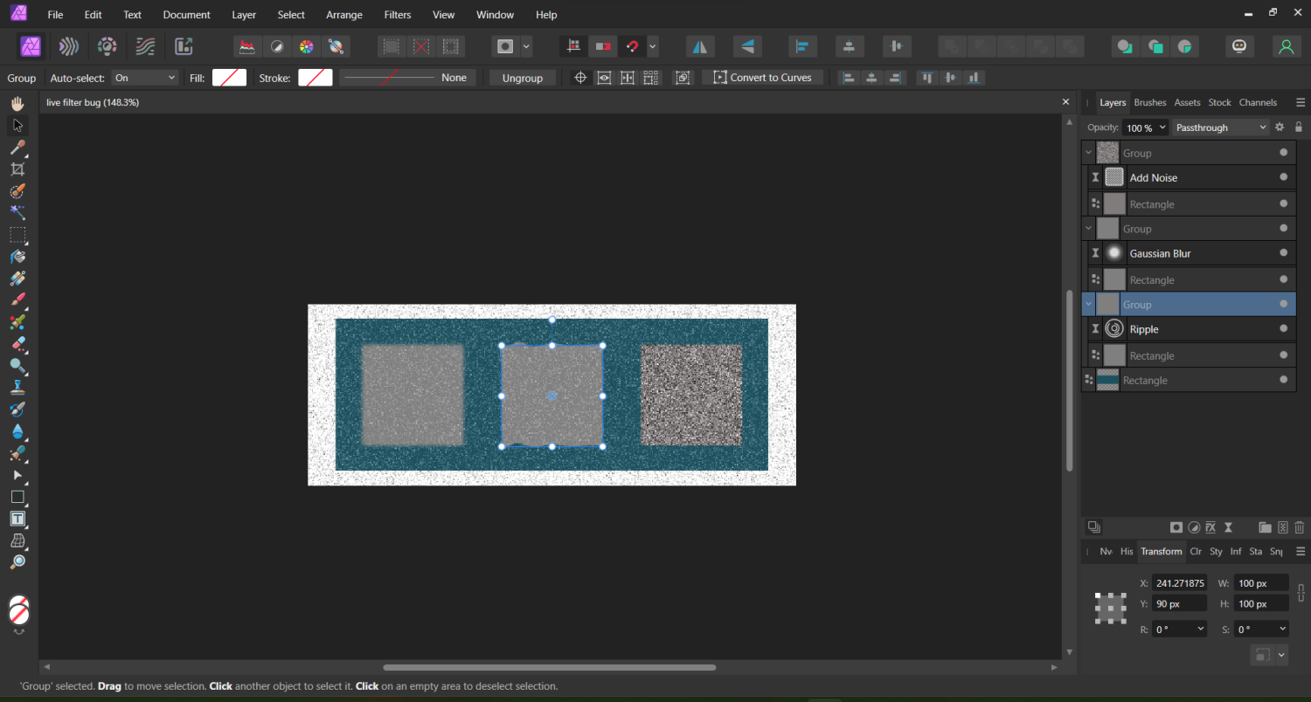Select the Artistic Text tool
This screenshot has width=1311, height=702.
[x=17, y=519]
